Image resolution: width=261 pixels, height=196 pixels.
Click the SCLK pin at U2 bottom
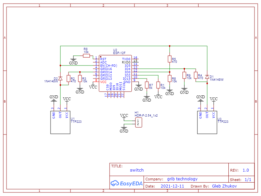click(123, 86)
